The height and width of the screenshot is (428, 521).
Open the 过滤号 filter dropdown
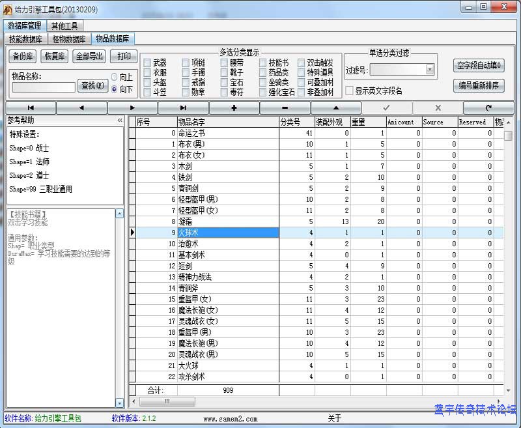[430, 69]
